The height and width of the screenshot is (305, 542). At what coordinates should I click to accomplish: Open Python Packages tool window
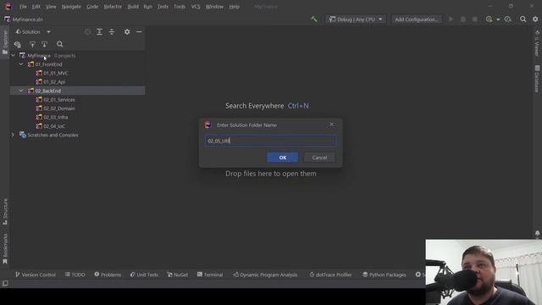pyautogui.click(x=384, y=274)
